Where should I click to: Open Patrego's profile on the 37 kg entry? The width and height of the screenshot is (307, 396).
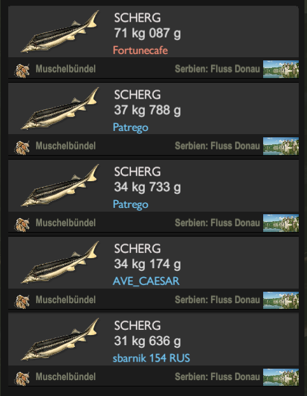(x=130, y=128)
